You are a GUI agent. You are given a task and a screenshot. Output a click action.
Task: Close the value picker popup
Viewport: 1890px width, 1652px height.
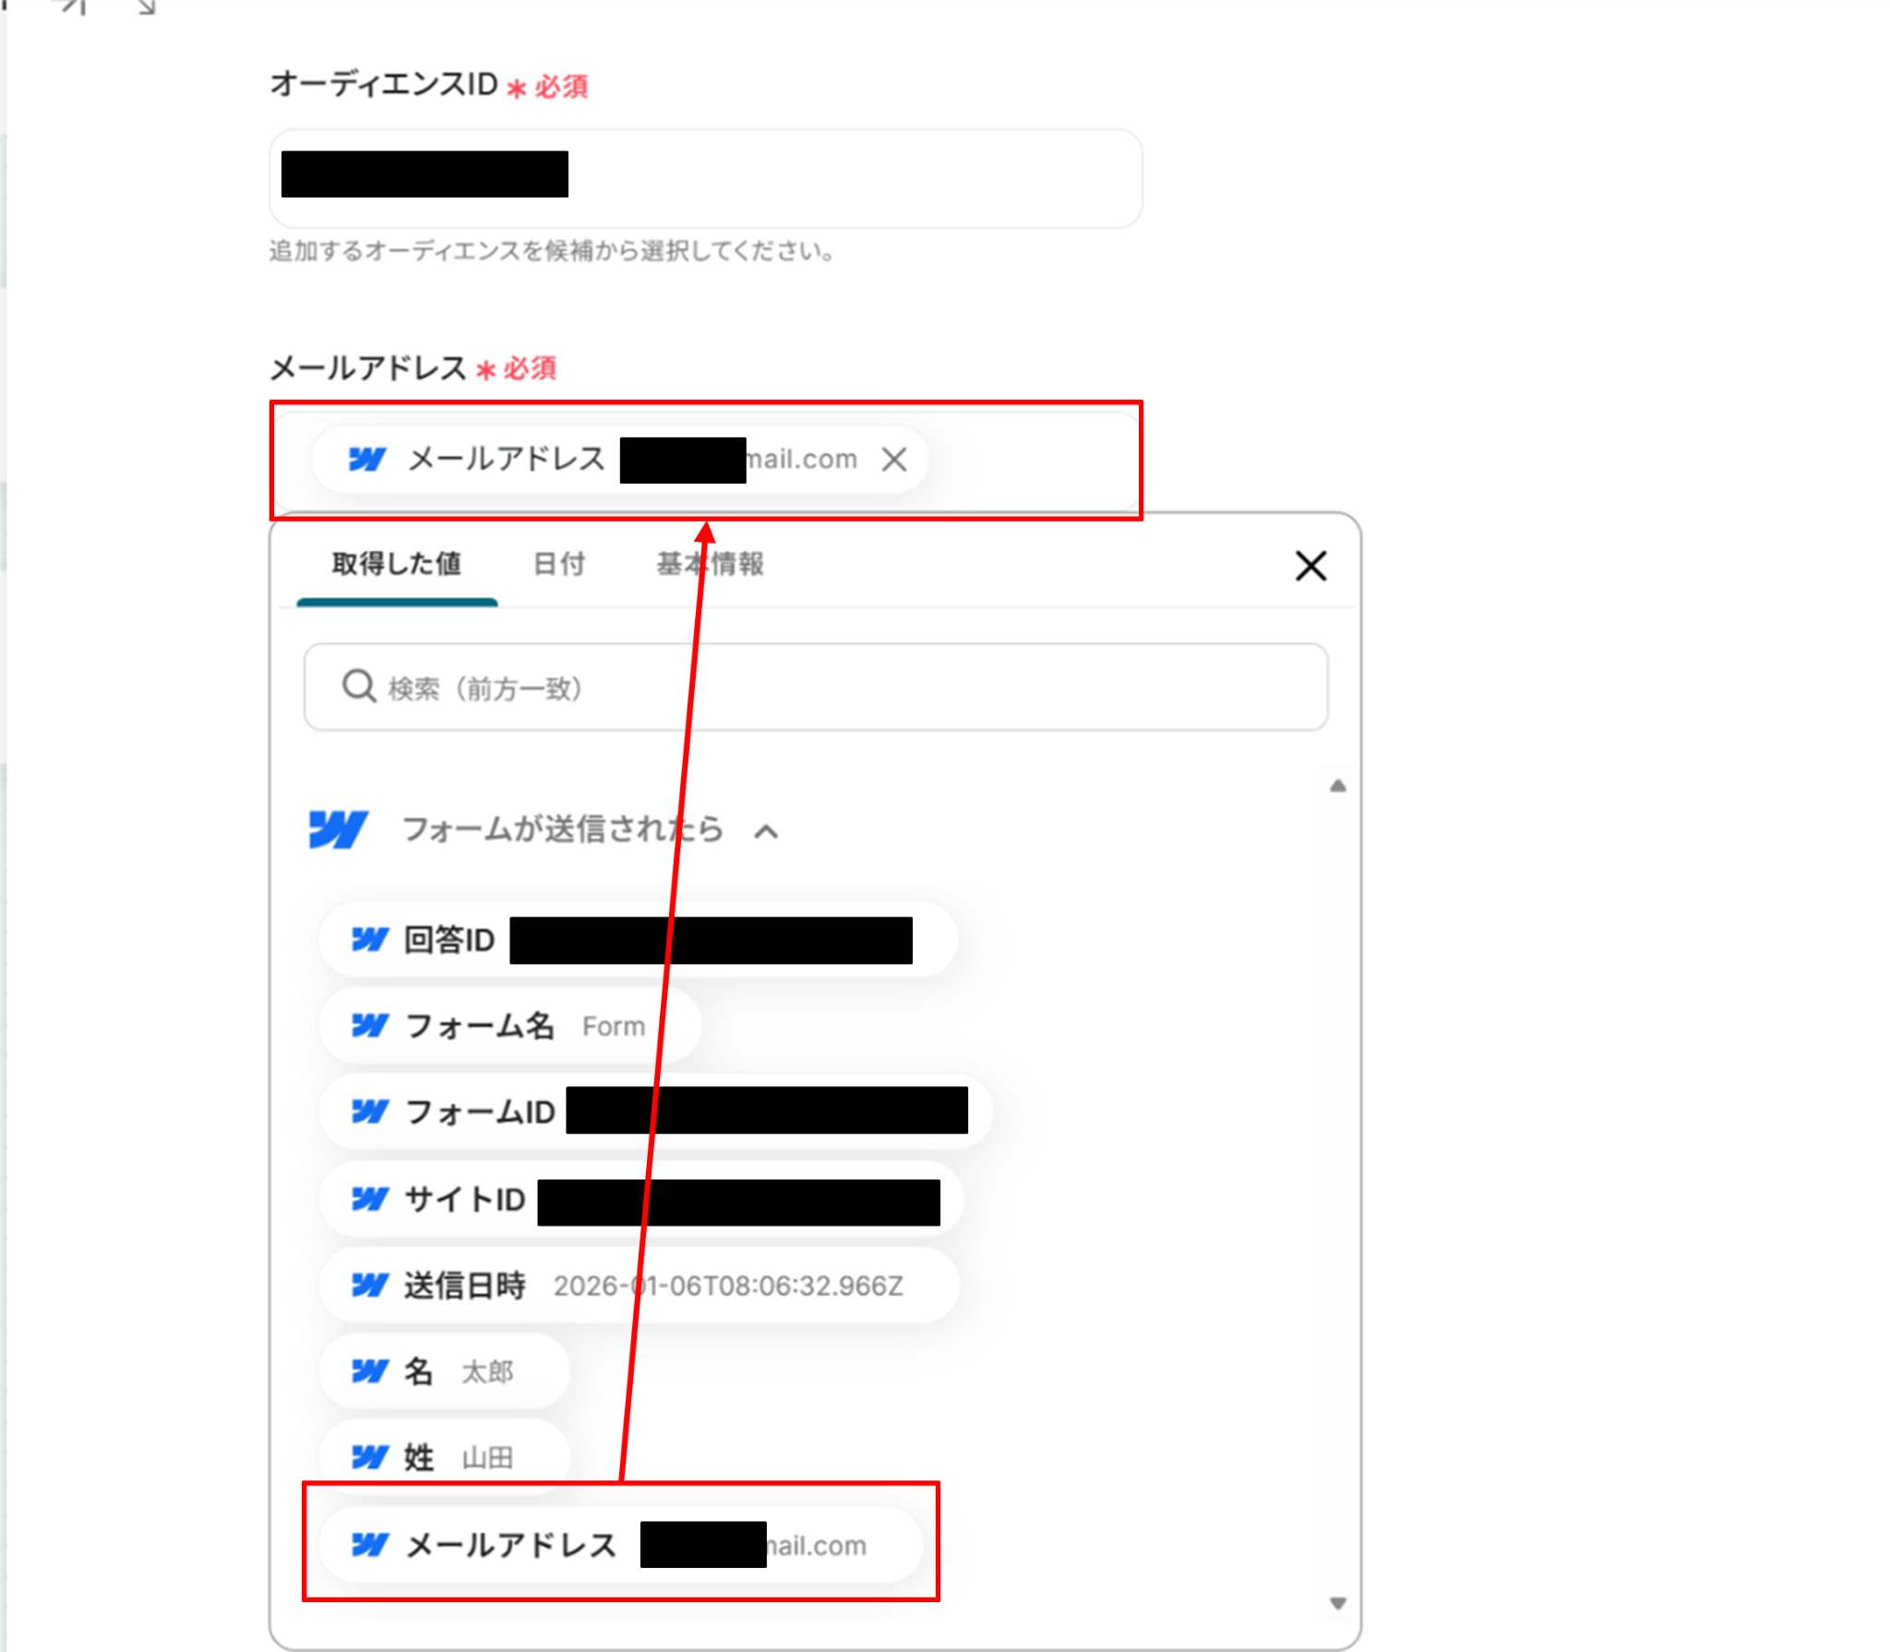[x=1310, y=566]
